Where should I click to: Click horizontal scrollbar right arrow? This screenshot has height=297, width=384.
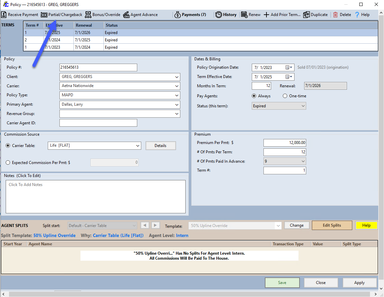pyautogui.click(x=375, y=294)
